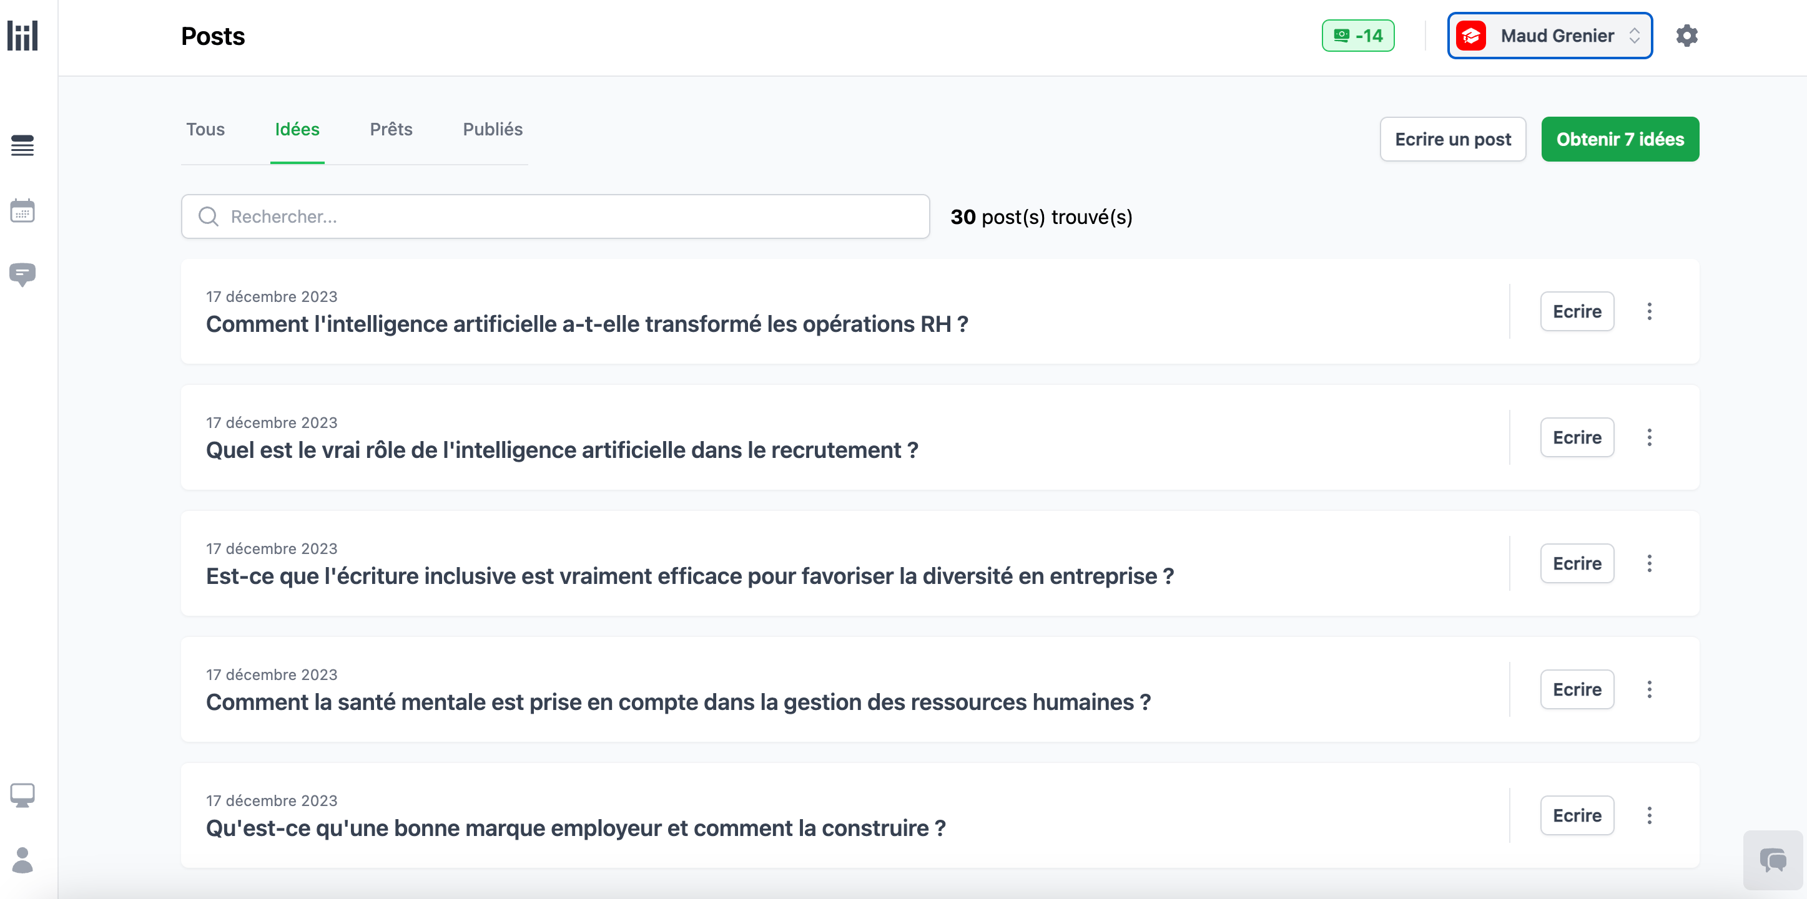
Task: Click Ecrire for the recrutement idea
Action: tap(1576, 438)
